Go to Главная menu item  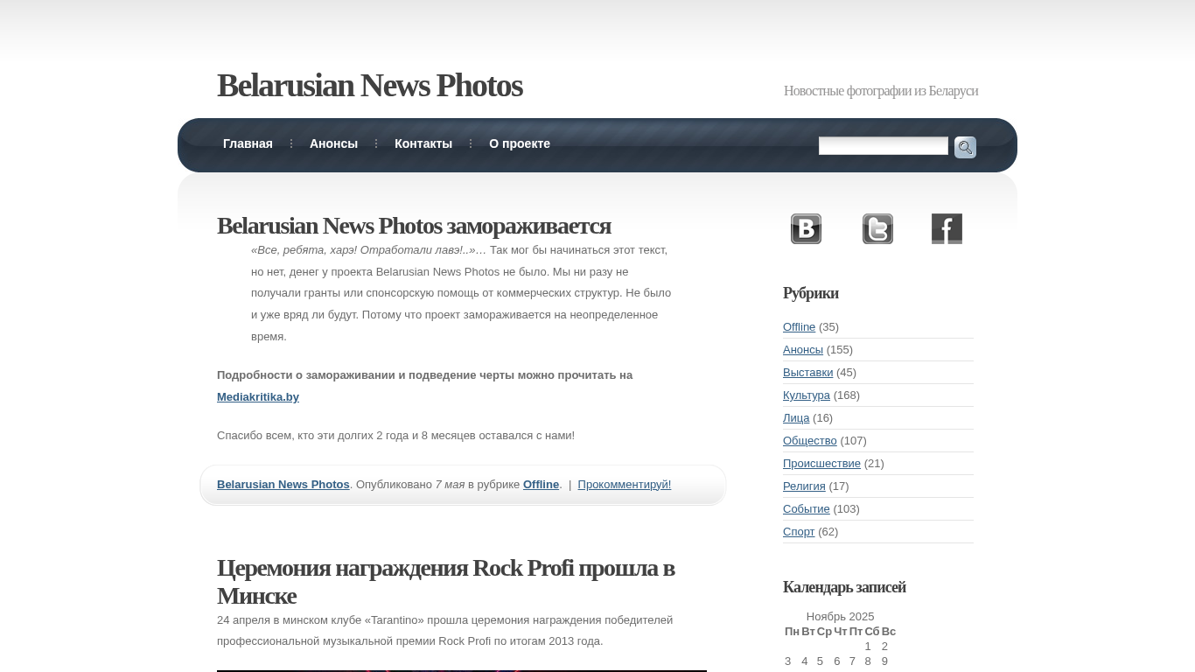click(x=248, y=143)
